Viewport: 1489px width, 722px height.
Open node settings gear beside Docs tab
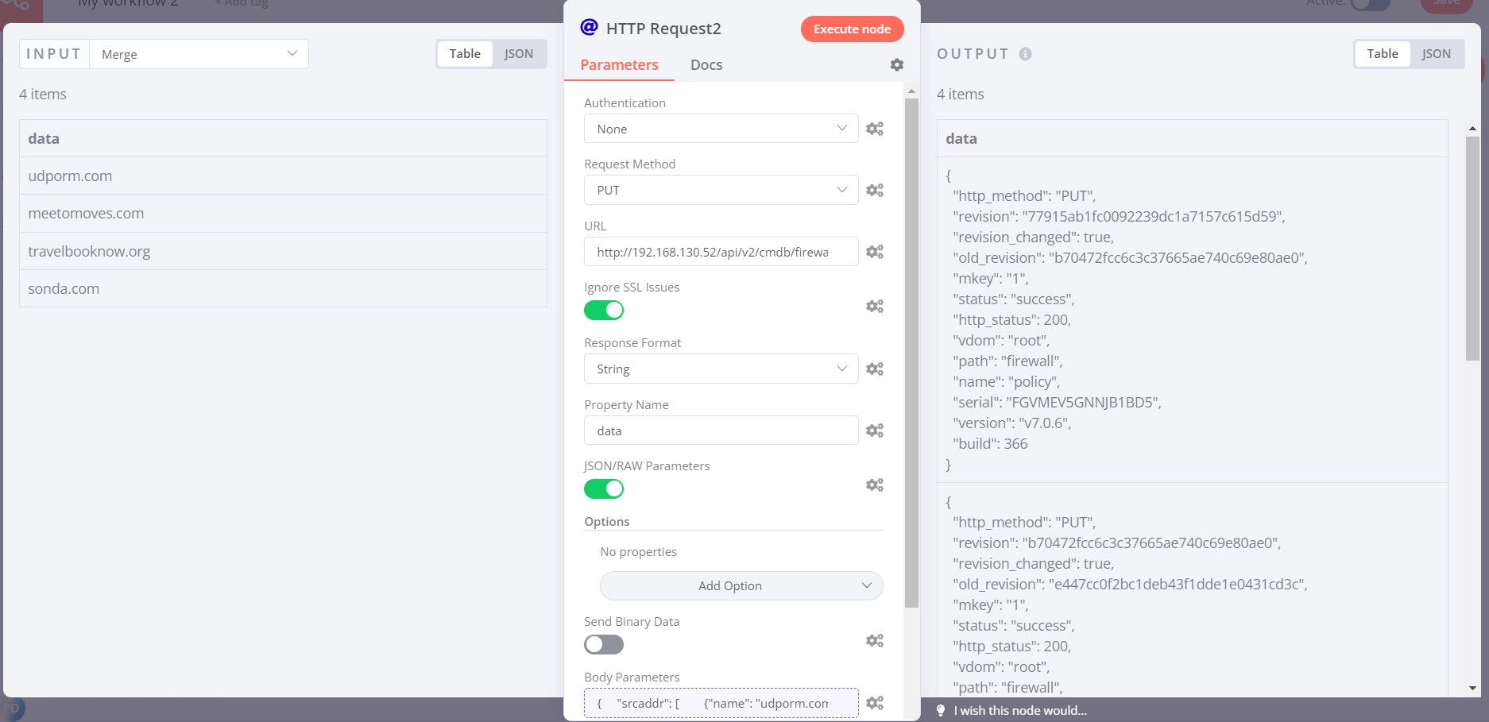[897, 65]
